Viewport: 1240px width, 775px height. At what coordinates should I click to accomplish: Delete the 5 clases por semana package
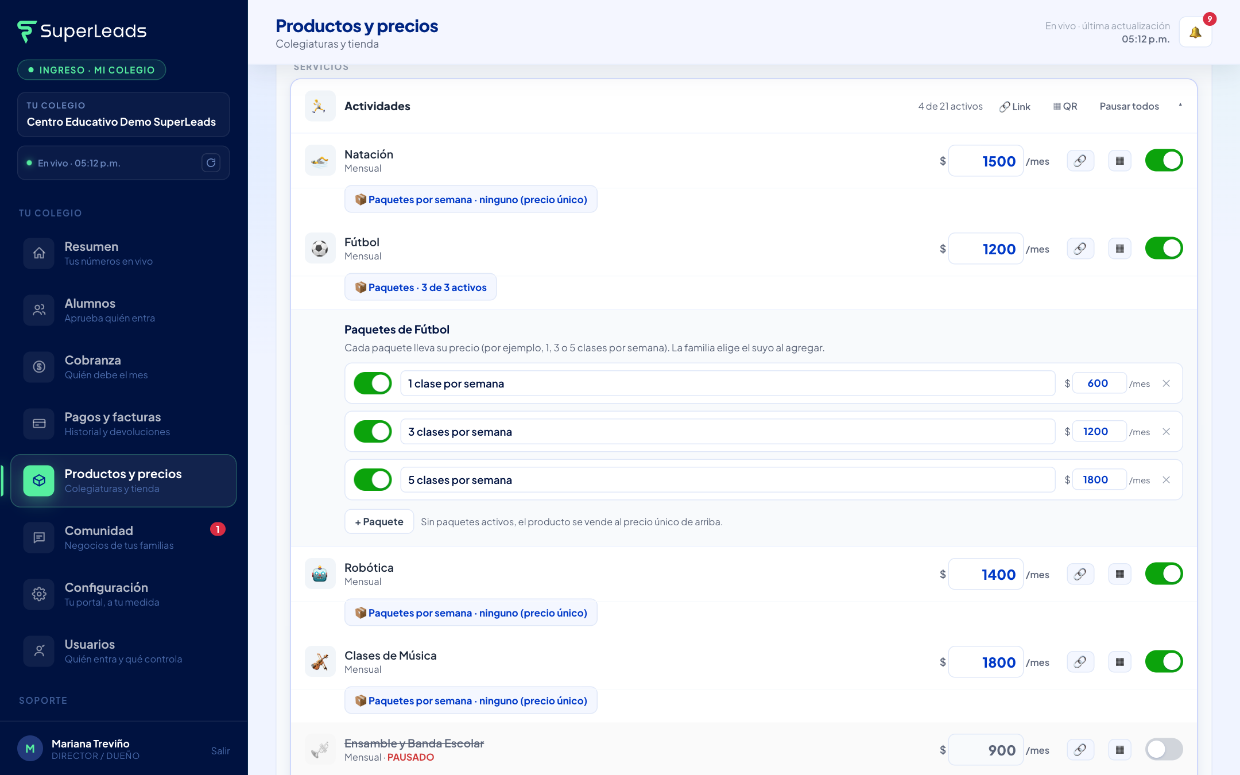click(x=1166, y=480)
